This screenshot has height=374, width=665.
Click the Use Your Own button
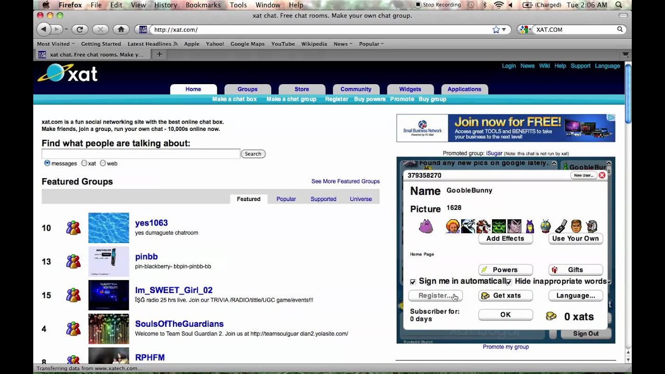[576, 239]
